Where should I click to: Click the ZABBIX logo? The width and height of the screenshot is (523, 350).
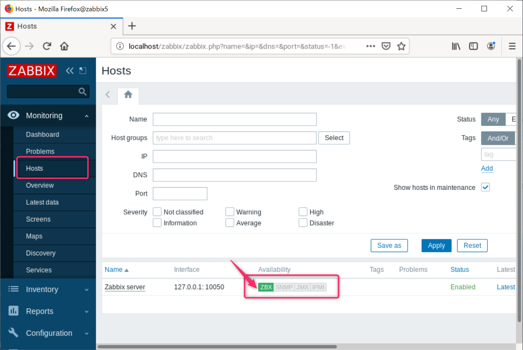coord(32,71)
